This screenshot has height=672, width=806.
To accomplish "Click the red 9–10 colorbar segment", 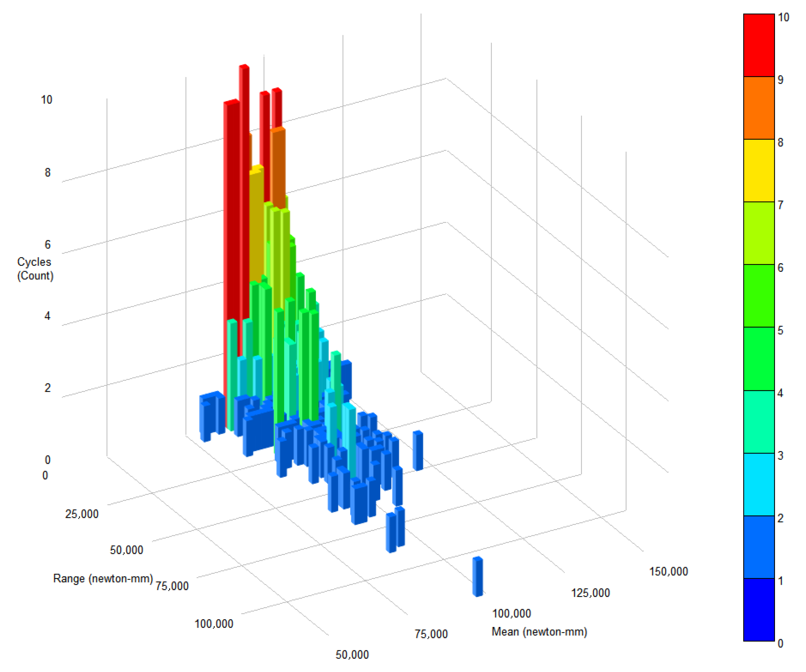I will (758, 45).
